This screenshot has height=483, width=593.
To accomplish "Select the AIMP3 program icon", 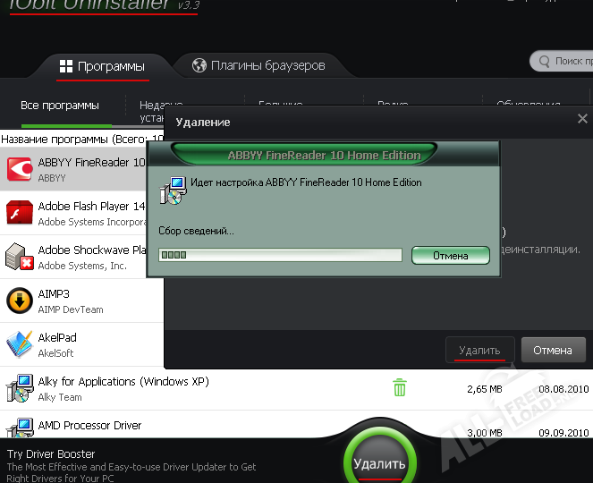I will [19, 301].
